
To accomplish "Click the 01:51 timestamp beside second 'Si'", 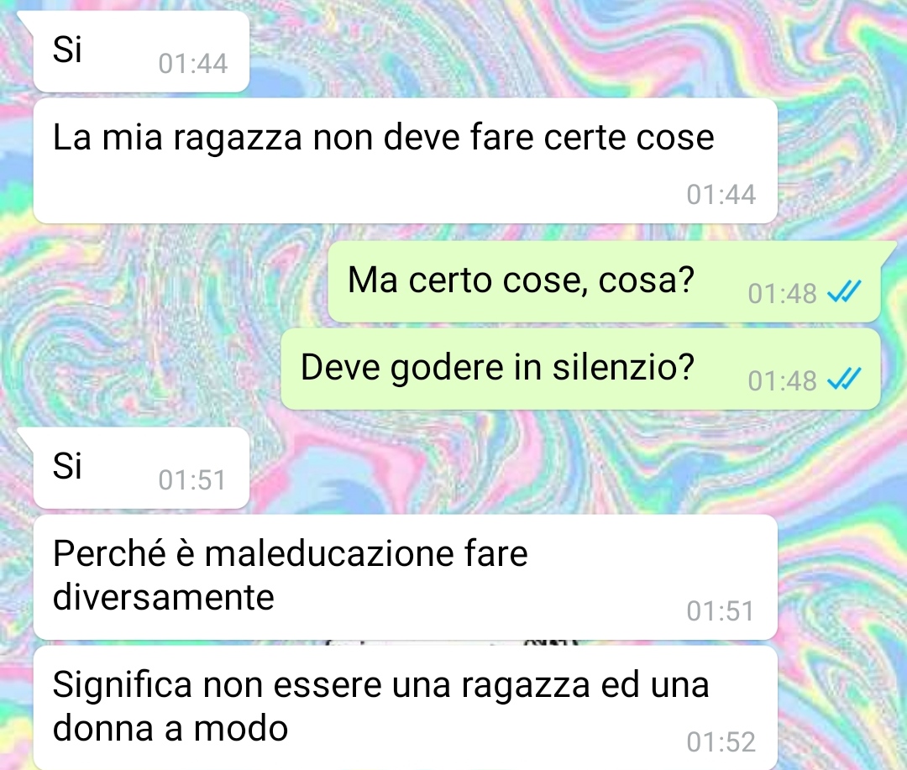I will point(192,479).
